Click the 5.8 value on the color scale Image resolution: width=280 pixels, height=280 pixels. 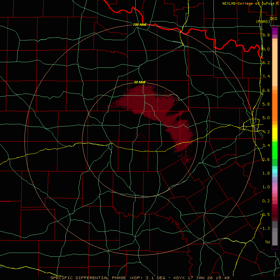click(x=266, y=104)
